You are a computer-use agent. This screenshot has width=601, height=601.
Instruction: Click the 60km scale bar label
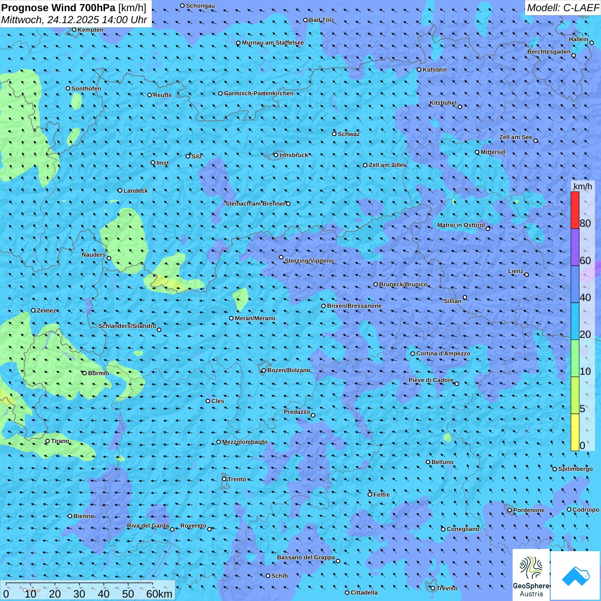(159, 594)
